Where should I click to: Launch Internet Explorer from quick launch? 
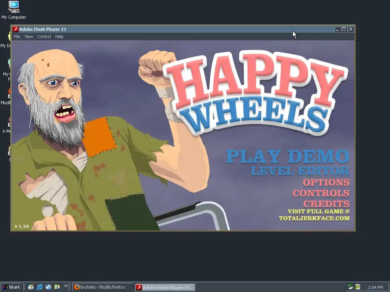click(40, 287)
